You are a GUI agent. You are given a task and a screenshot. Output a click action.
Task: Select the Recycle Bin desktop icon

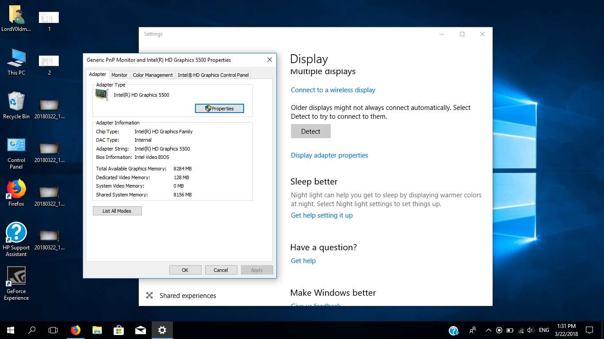coord(16,106)
